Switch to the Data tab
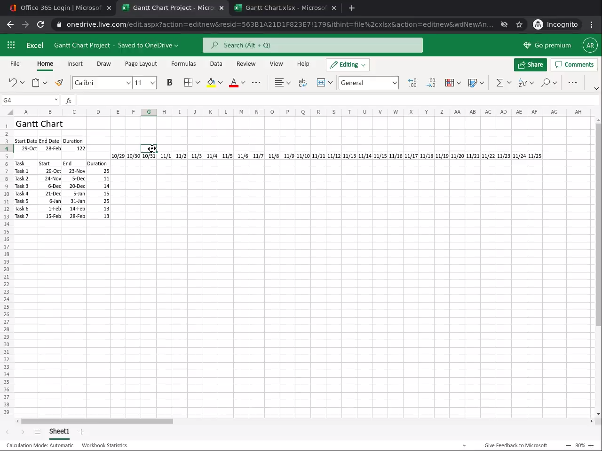The width and height of the screenshot is (602, 451). point(216,64)
